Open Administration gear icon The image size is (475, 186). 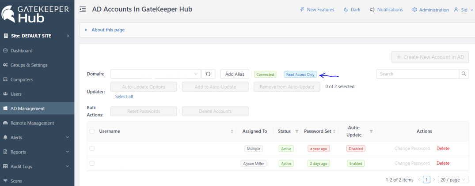(414, 10)
